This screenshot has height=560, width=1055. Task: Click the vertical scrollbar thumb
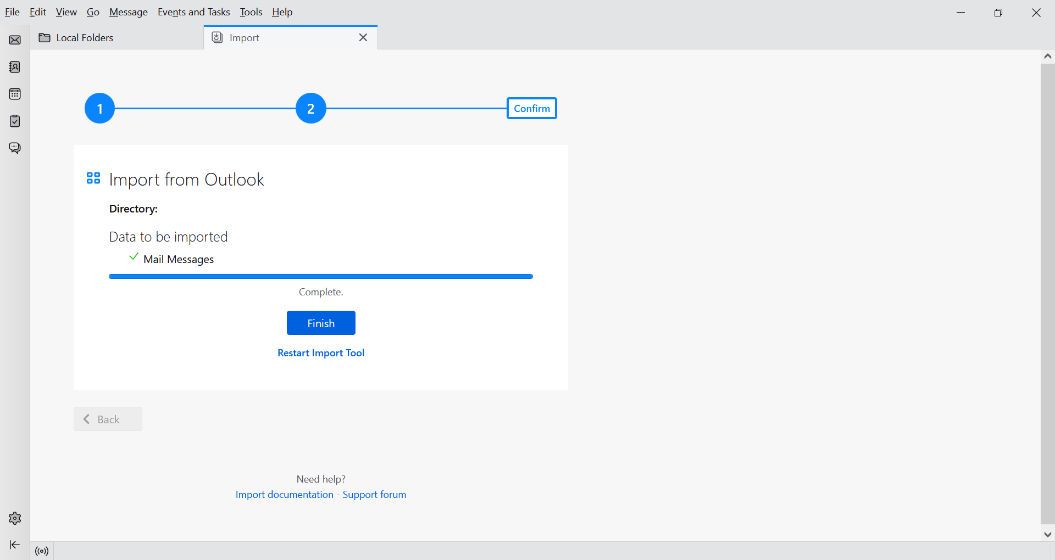click(1048, 294)
